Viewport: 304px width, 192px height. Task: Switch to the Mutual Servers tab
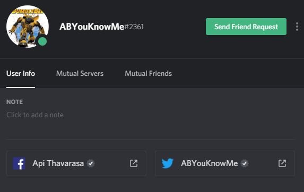click(x=80, y=73)
